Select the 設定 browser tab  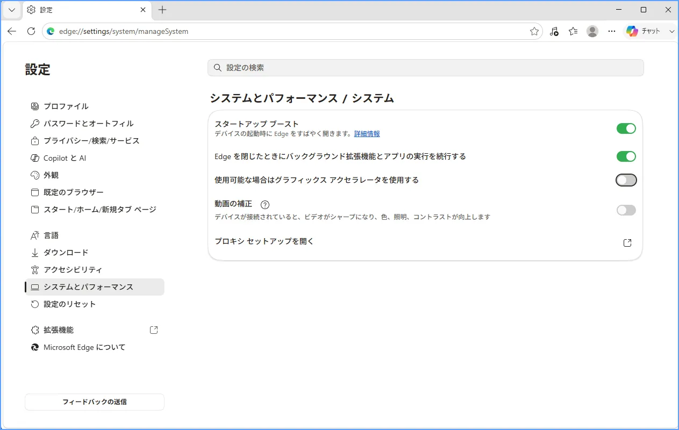point(87,10)
